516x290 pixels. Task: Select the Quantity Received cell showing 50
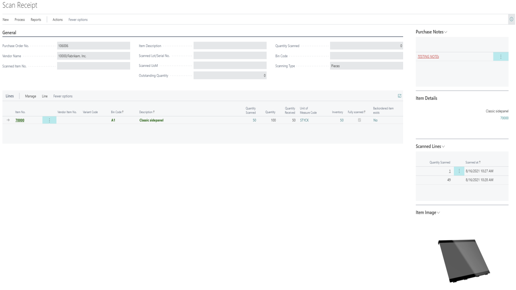click(x=294, y=120)
